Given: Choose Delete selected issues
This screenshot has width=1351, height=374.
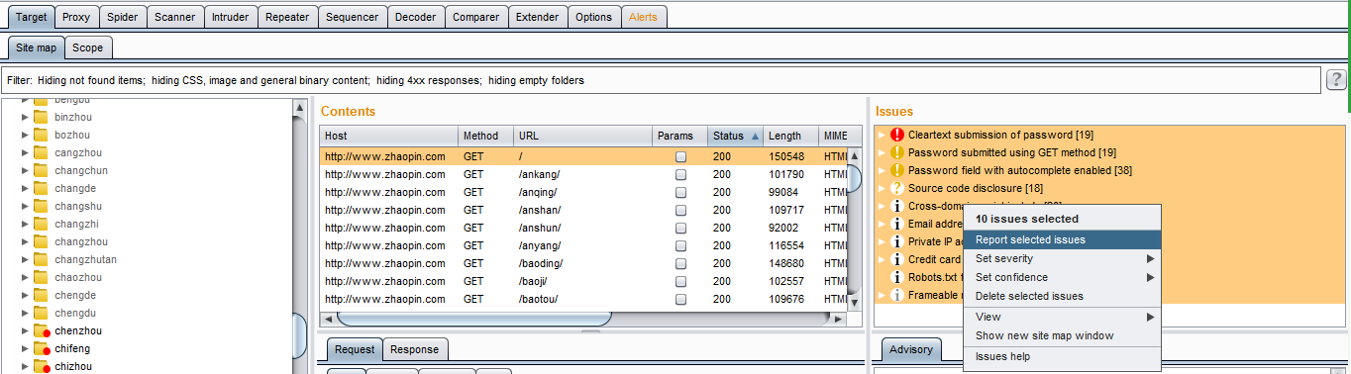Looking at the screenshot, I should [x=1062, y=296].
